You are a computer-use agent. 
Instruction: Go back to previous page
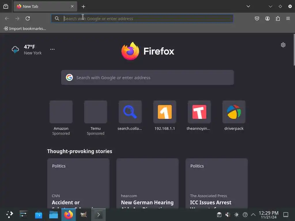7,18
